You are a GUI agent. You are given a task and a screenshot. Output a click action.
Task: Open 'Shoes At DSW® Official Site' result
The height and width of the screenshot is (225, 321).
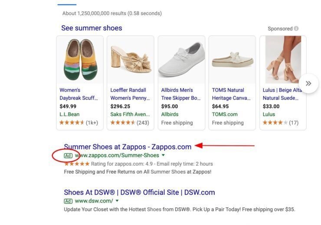click(139, 192)
